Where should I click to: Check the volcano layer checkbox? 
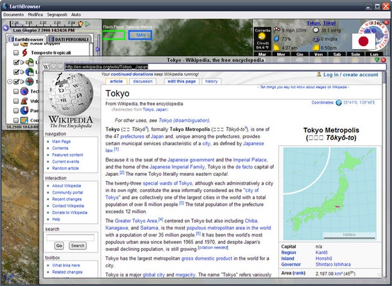coord(16,101)
